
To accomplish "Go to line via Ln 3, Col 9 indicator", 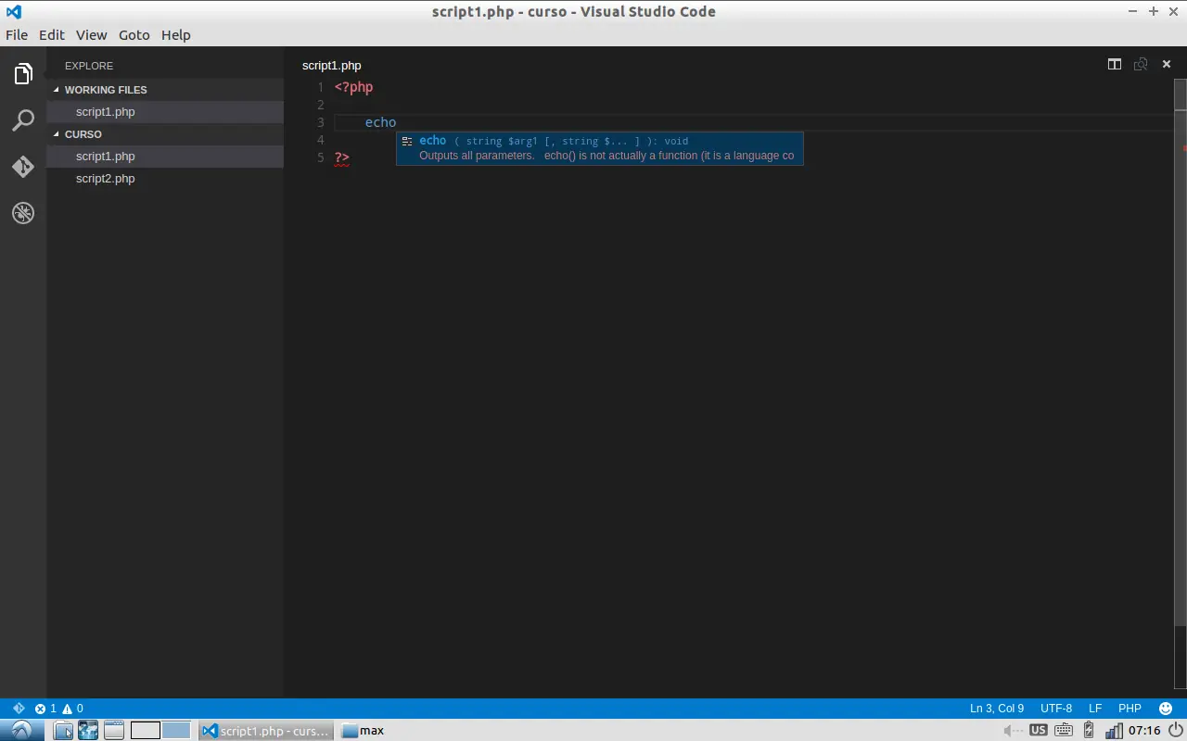I will pyautogui.click(x=997, y=709).
